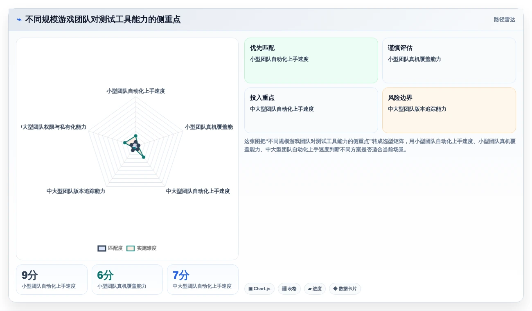532x311 pixels.
Task: Open the 6分 score card
Action: point(127,280)
